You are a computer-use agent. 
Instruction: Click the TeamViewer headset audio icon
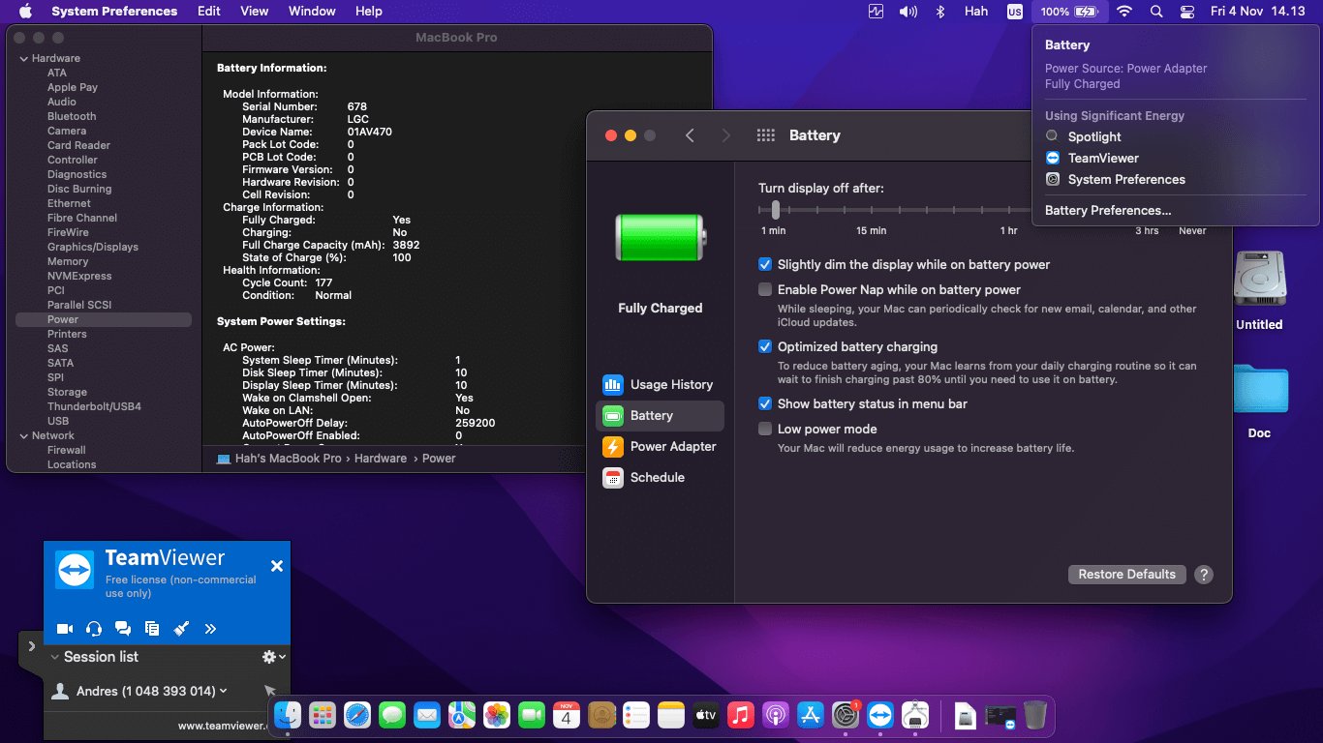[x=94, y=629]
